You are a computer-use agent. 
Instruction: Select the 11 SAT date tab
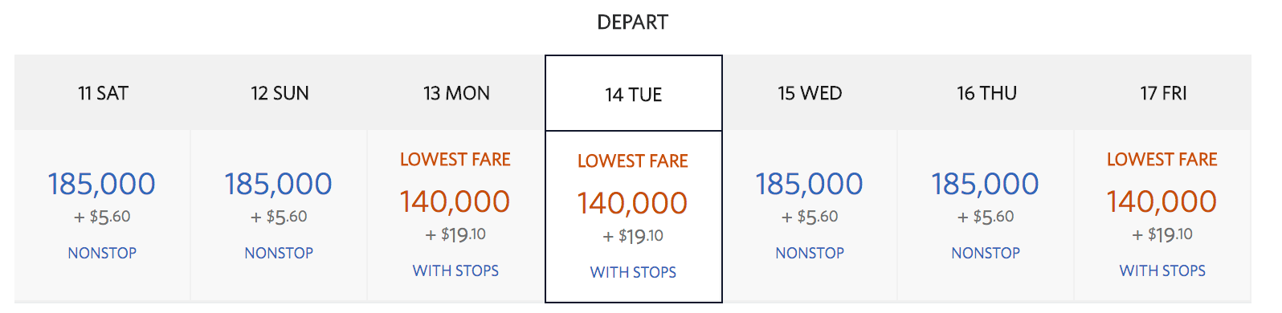[103, 93]
